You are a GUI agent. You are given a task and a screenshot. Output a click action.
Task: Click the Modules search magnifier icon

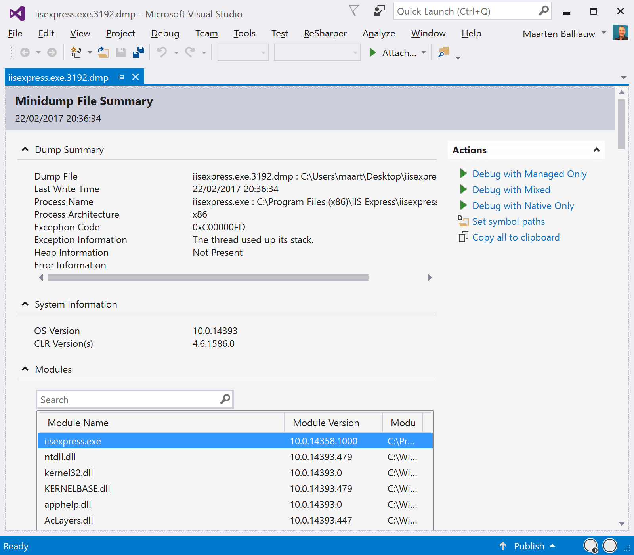pos(225,399)
